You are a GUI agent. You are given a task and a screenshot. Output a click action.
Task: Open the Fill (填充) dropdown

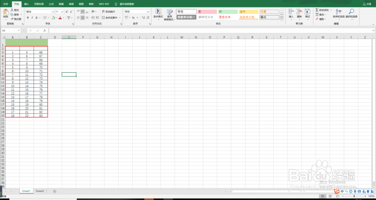click(320, 15)
